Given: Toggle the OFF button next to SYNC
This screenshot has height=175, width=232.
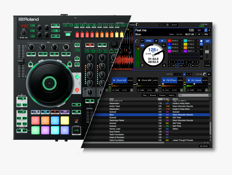Looking at the screenshot, I should click(142, 41).
